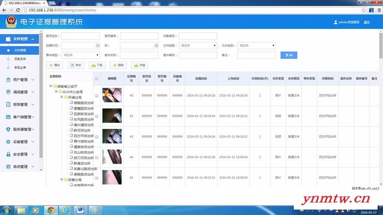
Task: Collapse the 长沙市公安局 tree node
Action: [56, 92]
